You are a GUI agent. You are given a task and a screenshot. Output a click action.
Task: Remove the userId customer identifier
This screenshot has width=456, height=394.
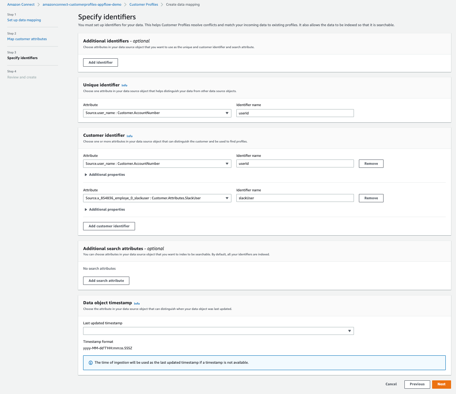point(371,164)
